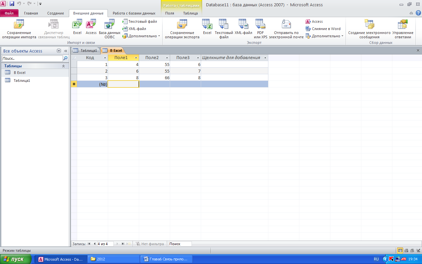Go to next record button
422x264 pixels.
pos(117,244)
